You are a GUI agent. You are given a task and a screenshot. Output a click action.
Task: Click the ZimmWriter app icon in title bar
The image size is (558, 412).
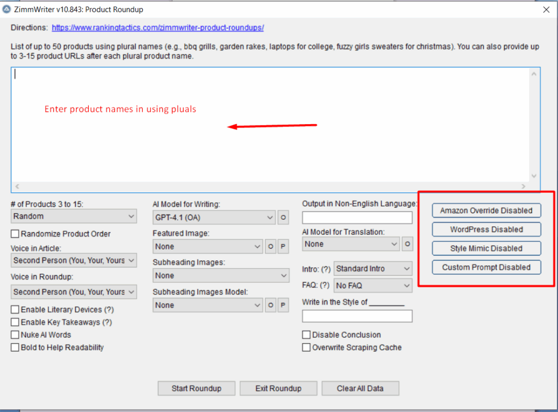[7, 10]
